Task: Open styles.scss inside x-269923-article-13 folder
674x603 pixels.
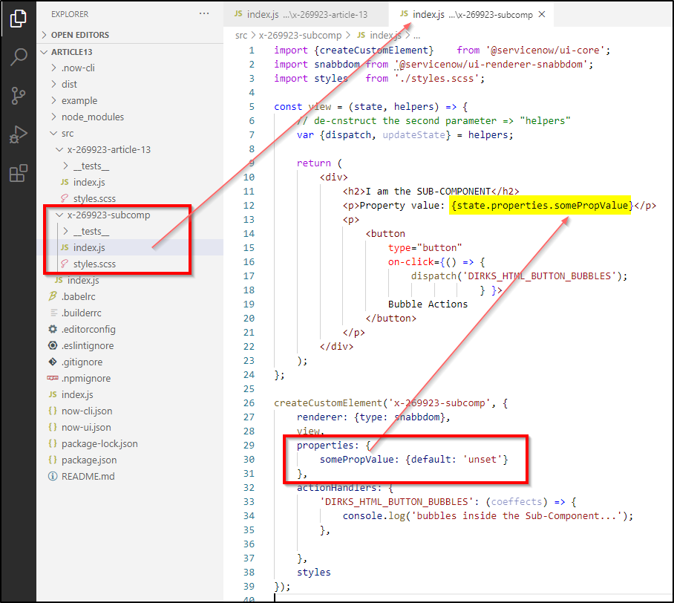Action: tap(94, 199)
